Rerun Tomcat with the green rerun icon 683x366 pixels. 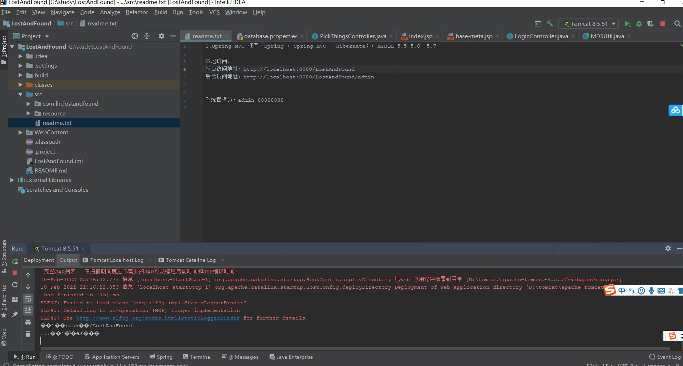(15, 261)
